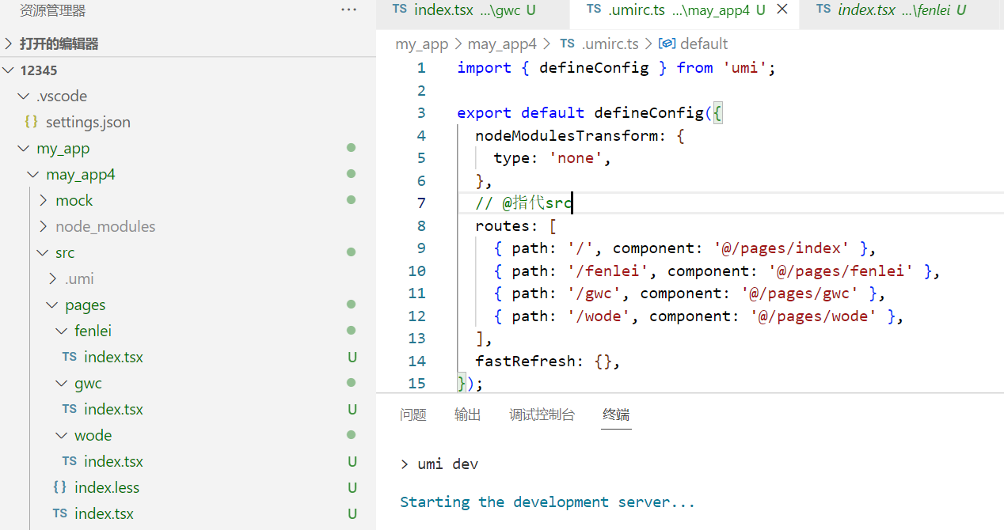Viewport: 1004px width, 530px height.
Task: Collapse the .vscode folder
Action: 23,96
